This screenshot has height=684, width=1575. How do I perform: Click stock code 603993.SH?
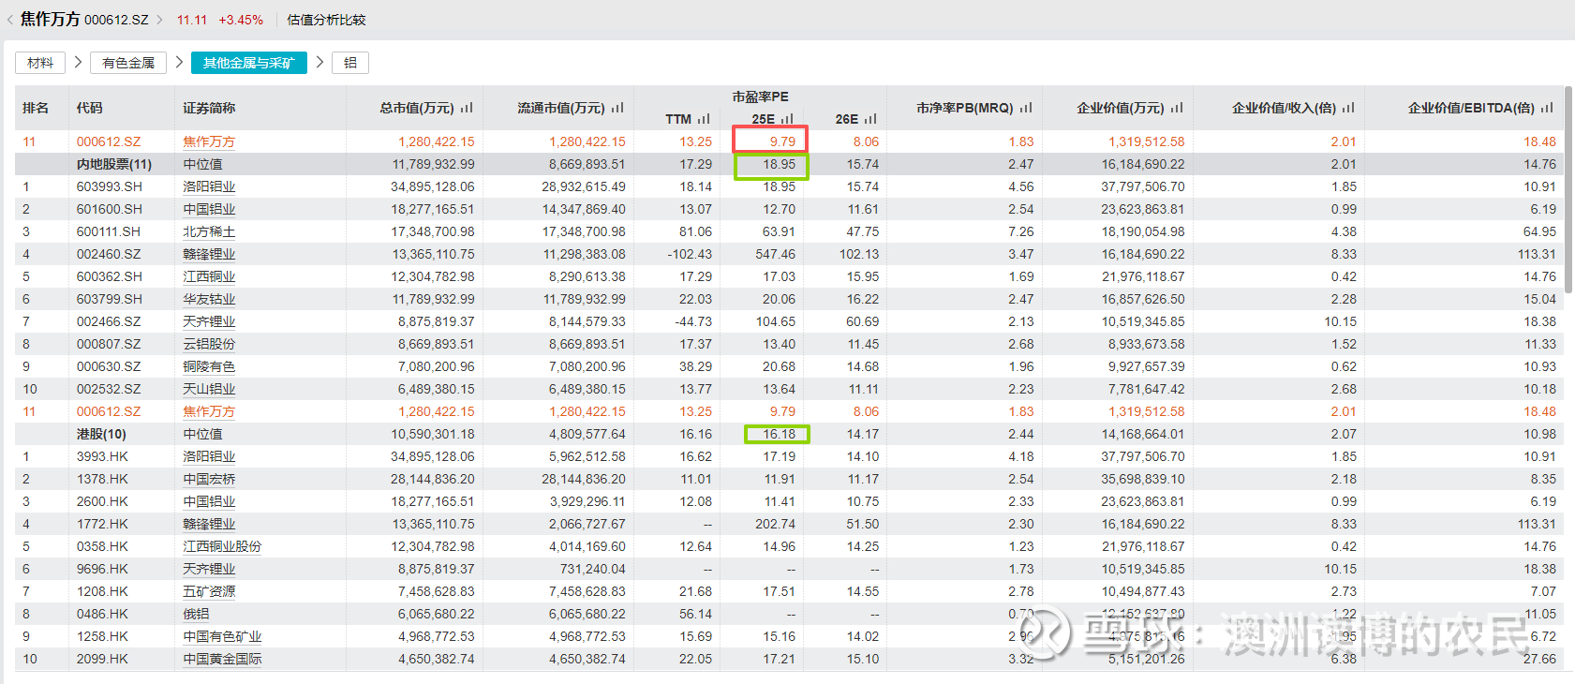coord(110,186)
